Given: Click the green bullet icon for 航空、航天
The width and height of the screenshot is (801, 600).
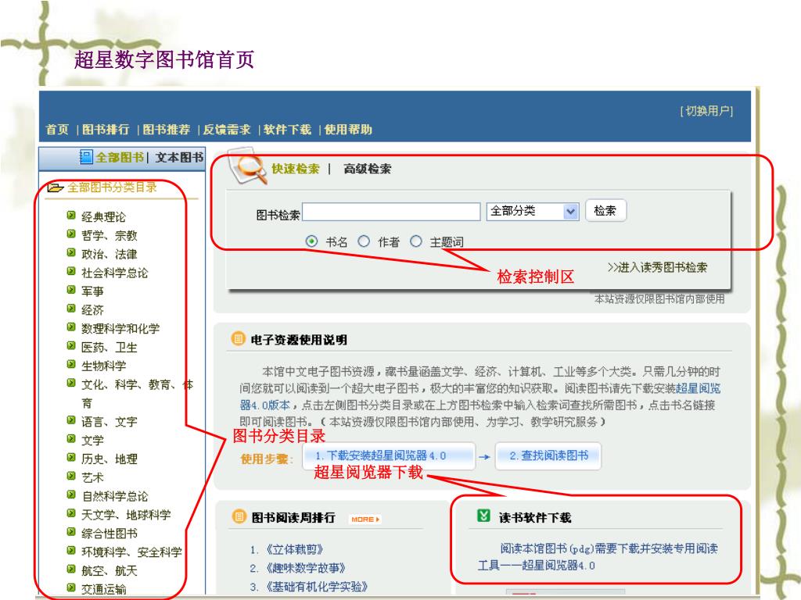Looking at the screenshot, I should point(71,570).
